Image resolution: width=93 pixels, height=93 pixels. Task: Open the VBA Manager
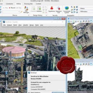click(x=26, y=10)
